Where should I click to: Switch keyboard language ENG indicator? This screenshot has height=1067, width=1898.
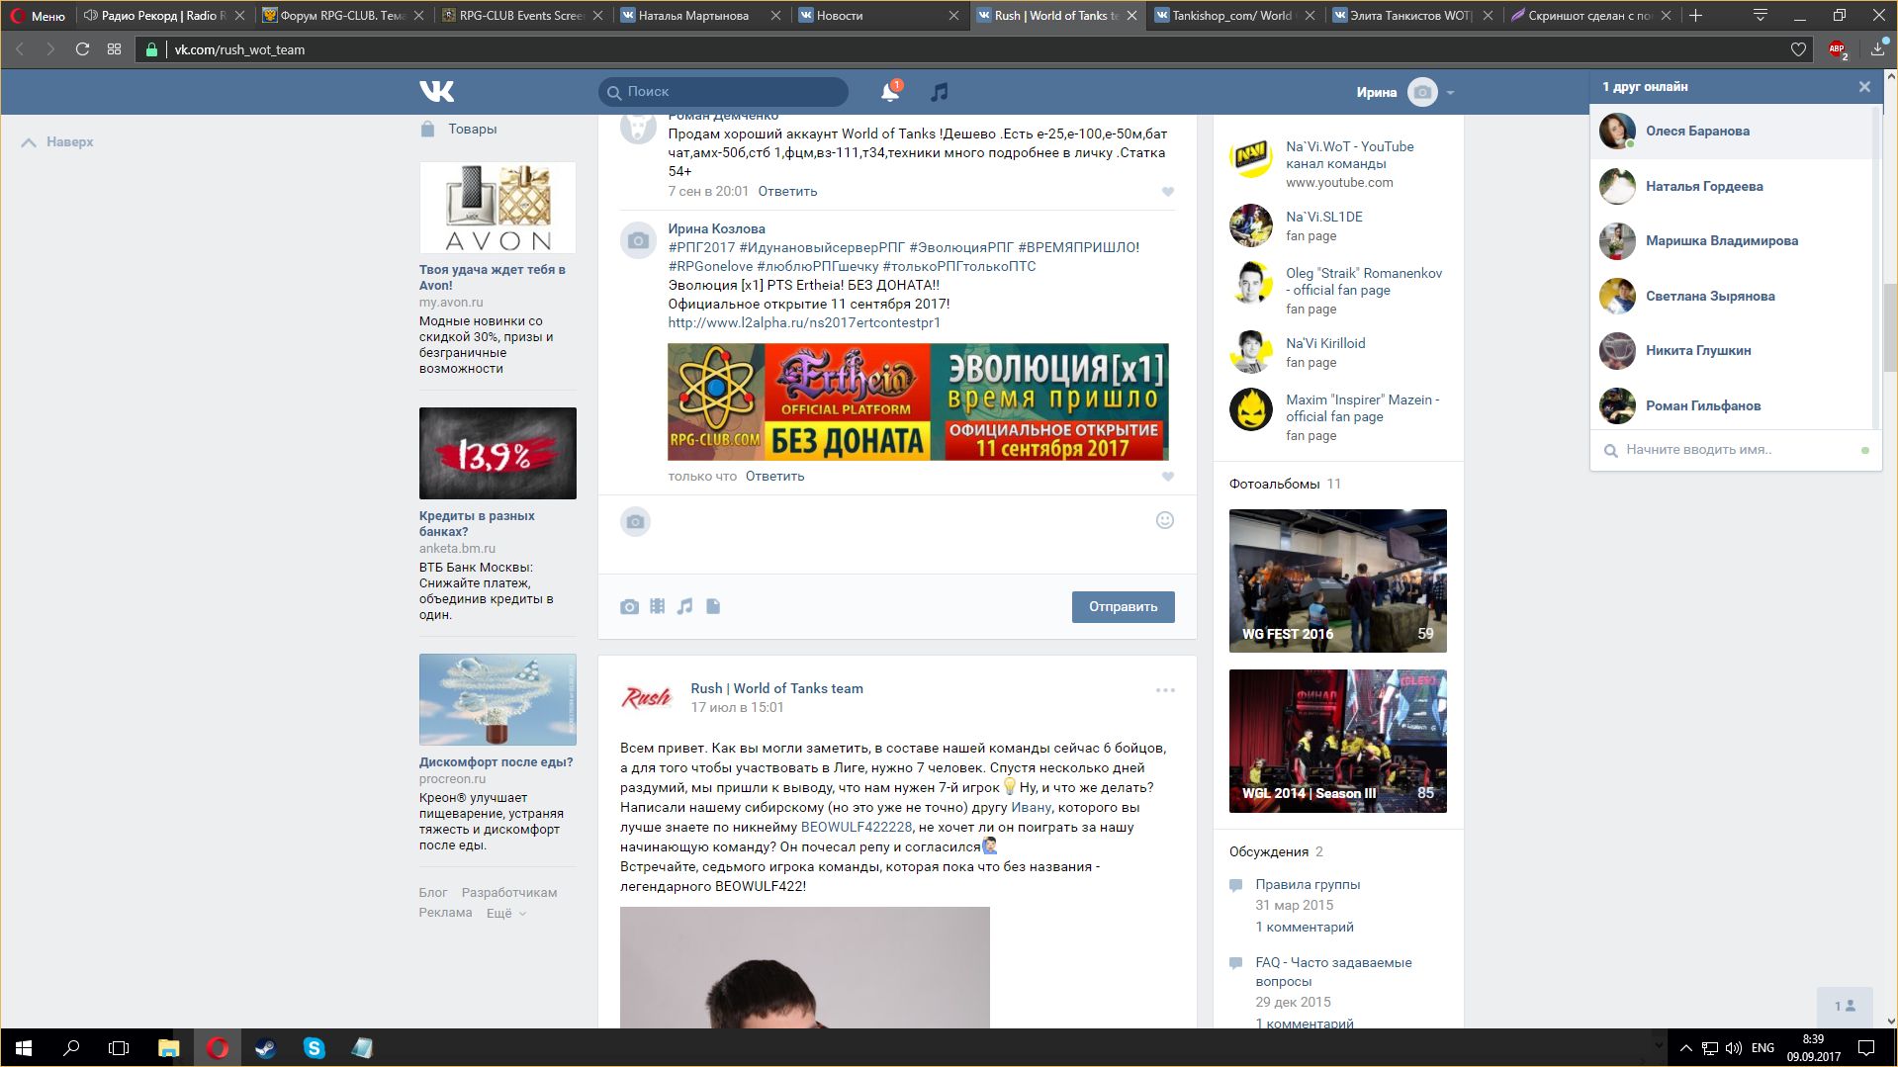[1762, 1048]
